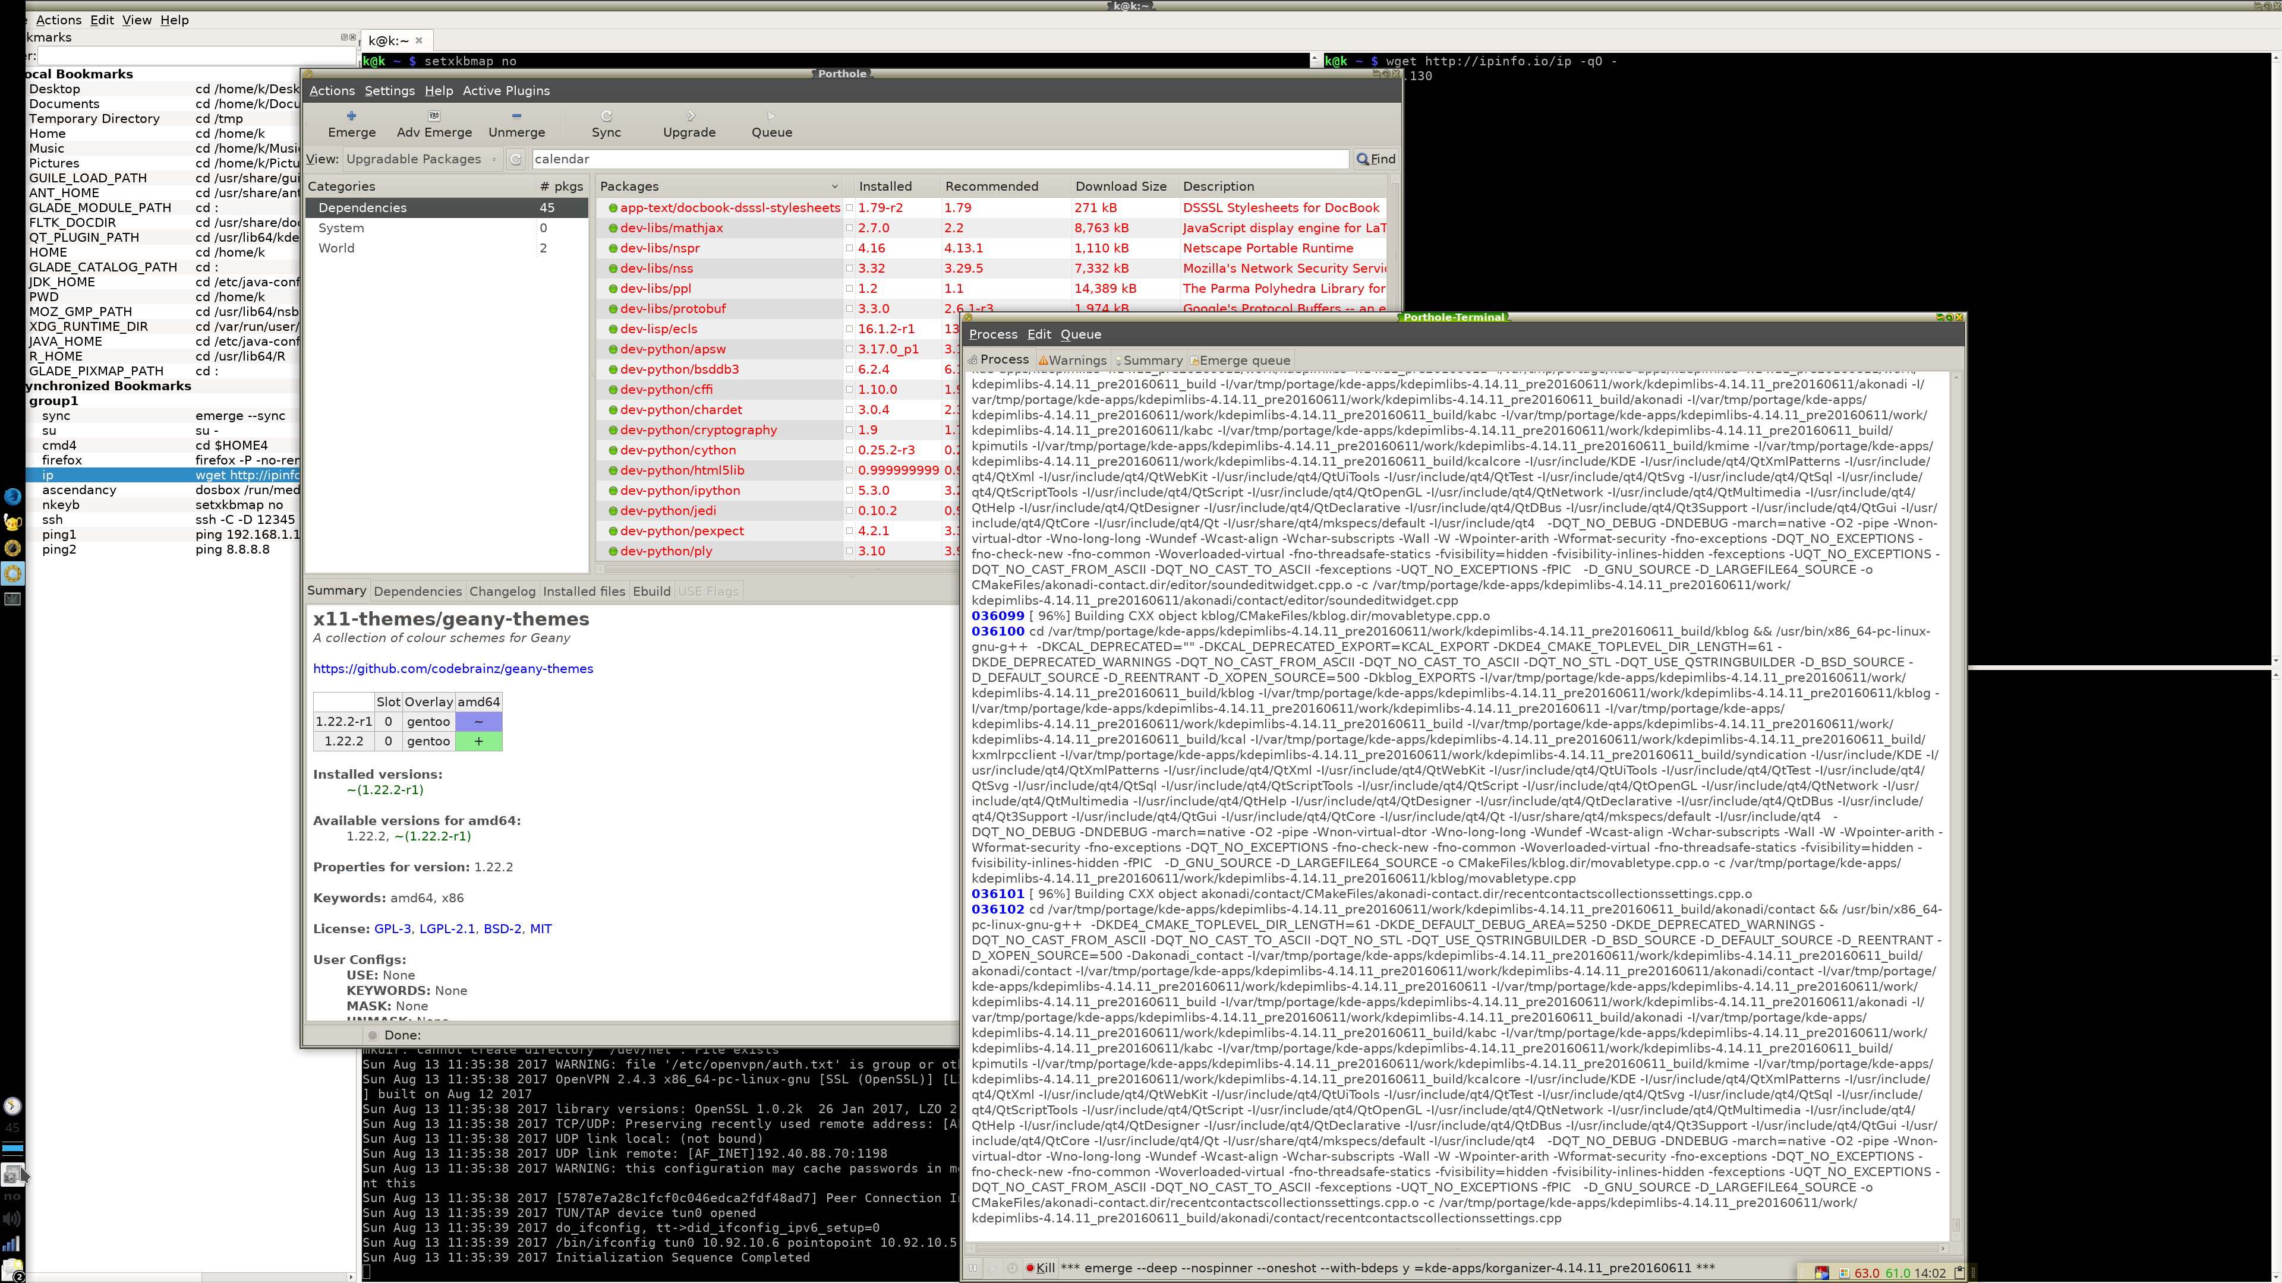
Task: Open the Queue from Porthole toolbar
Action: click(x=771, y=124)
